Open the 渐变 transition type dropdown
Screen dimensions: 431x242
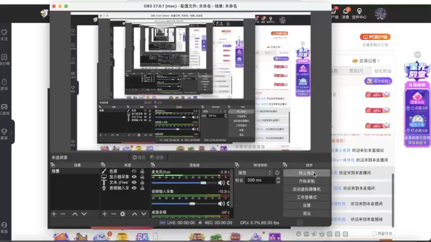pos(254,173)
